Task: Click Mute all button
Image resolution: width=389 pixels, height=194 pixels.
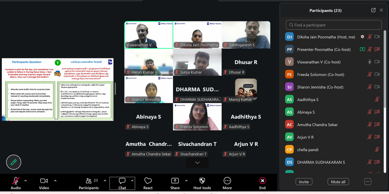Action: point(338,182)
